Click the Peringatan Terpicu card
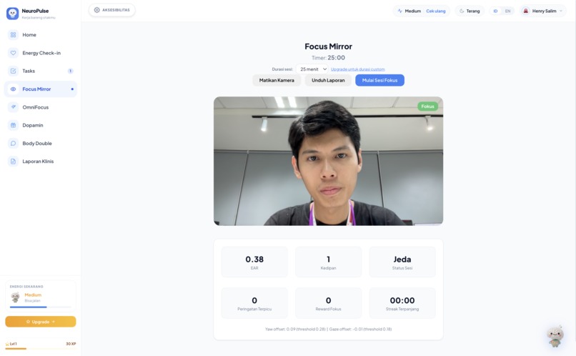The height and width of the screenshot is (356, 576). (x=254, y=303)
